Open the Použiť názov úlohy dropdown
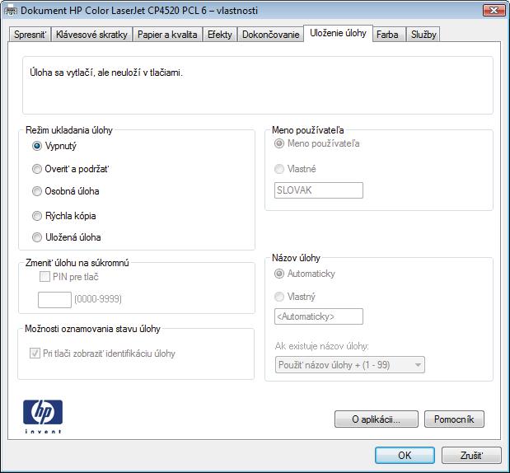Viewport: 510px width, 473px height. tap(349, 365)
